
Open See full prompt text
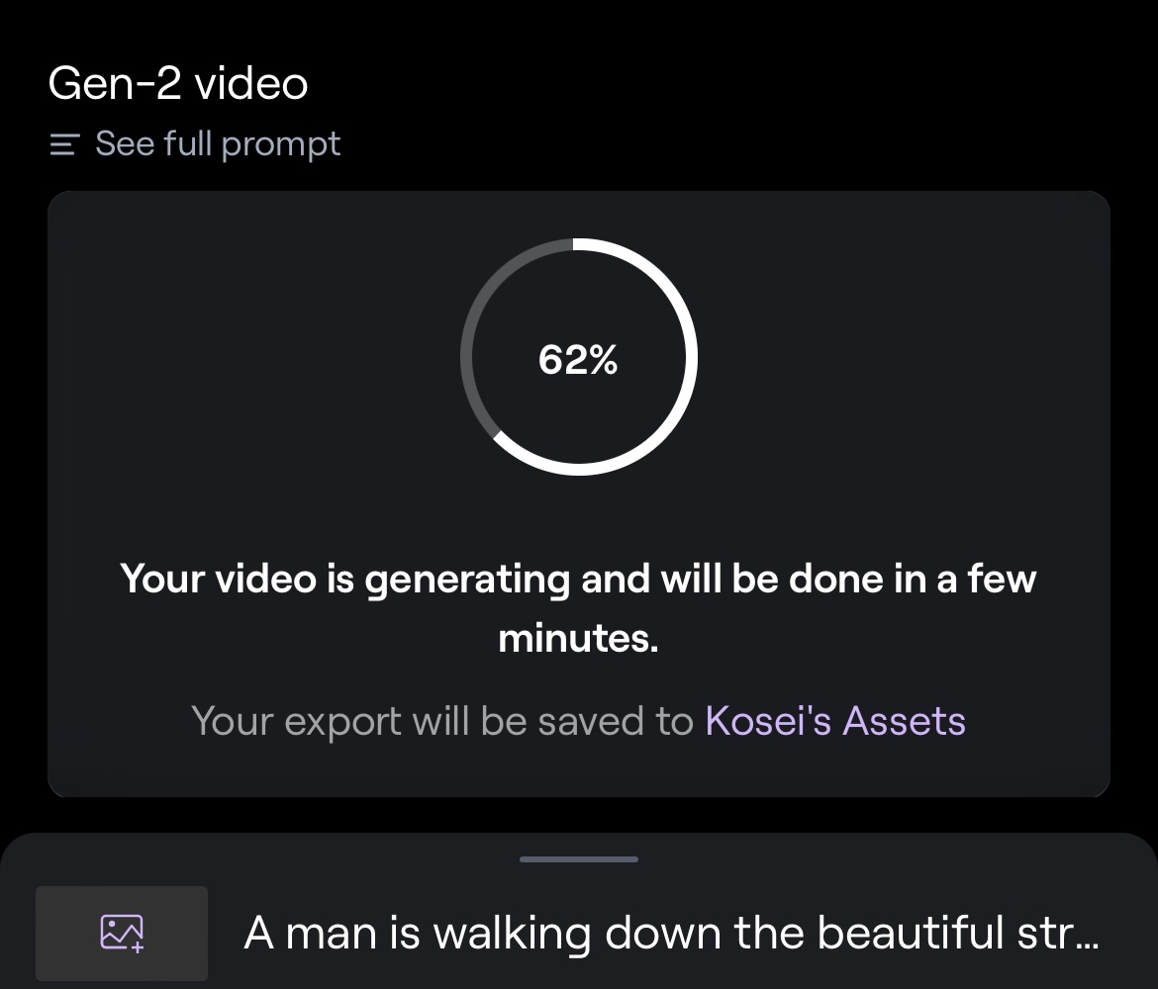click(218, 144)
